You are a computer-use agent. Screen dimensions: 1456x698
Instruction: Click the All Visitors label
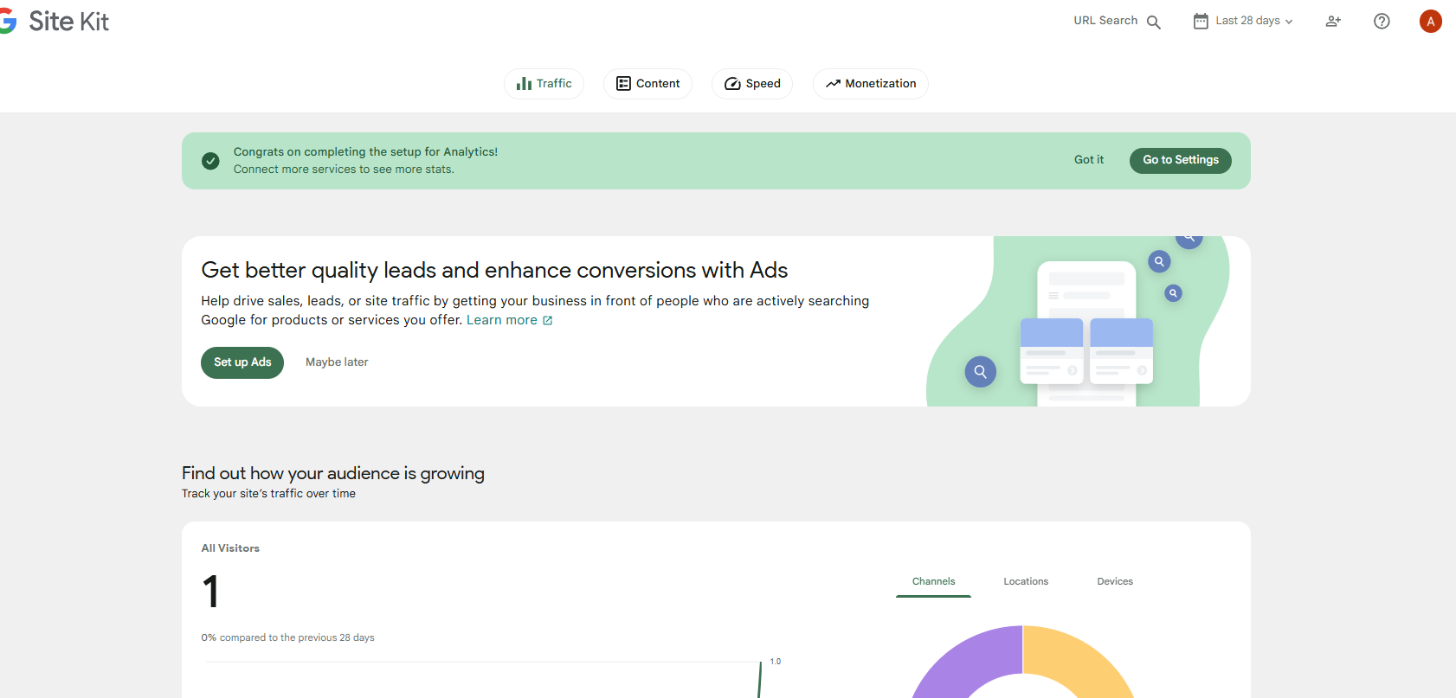click(230, 548)
